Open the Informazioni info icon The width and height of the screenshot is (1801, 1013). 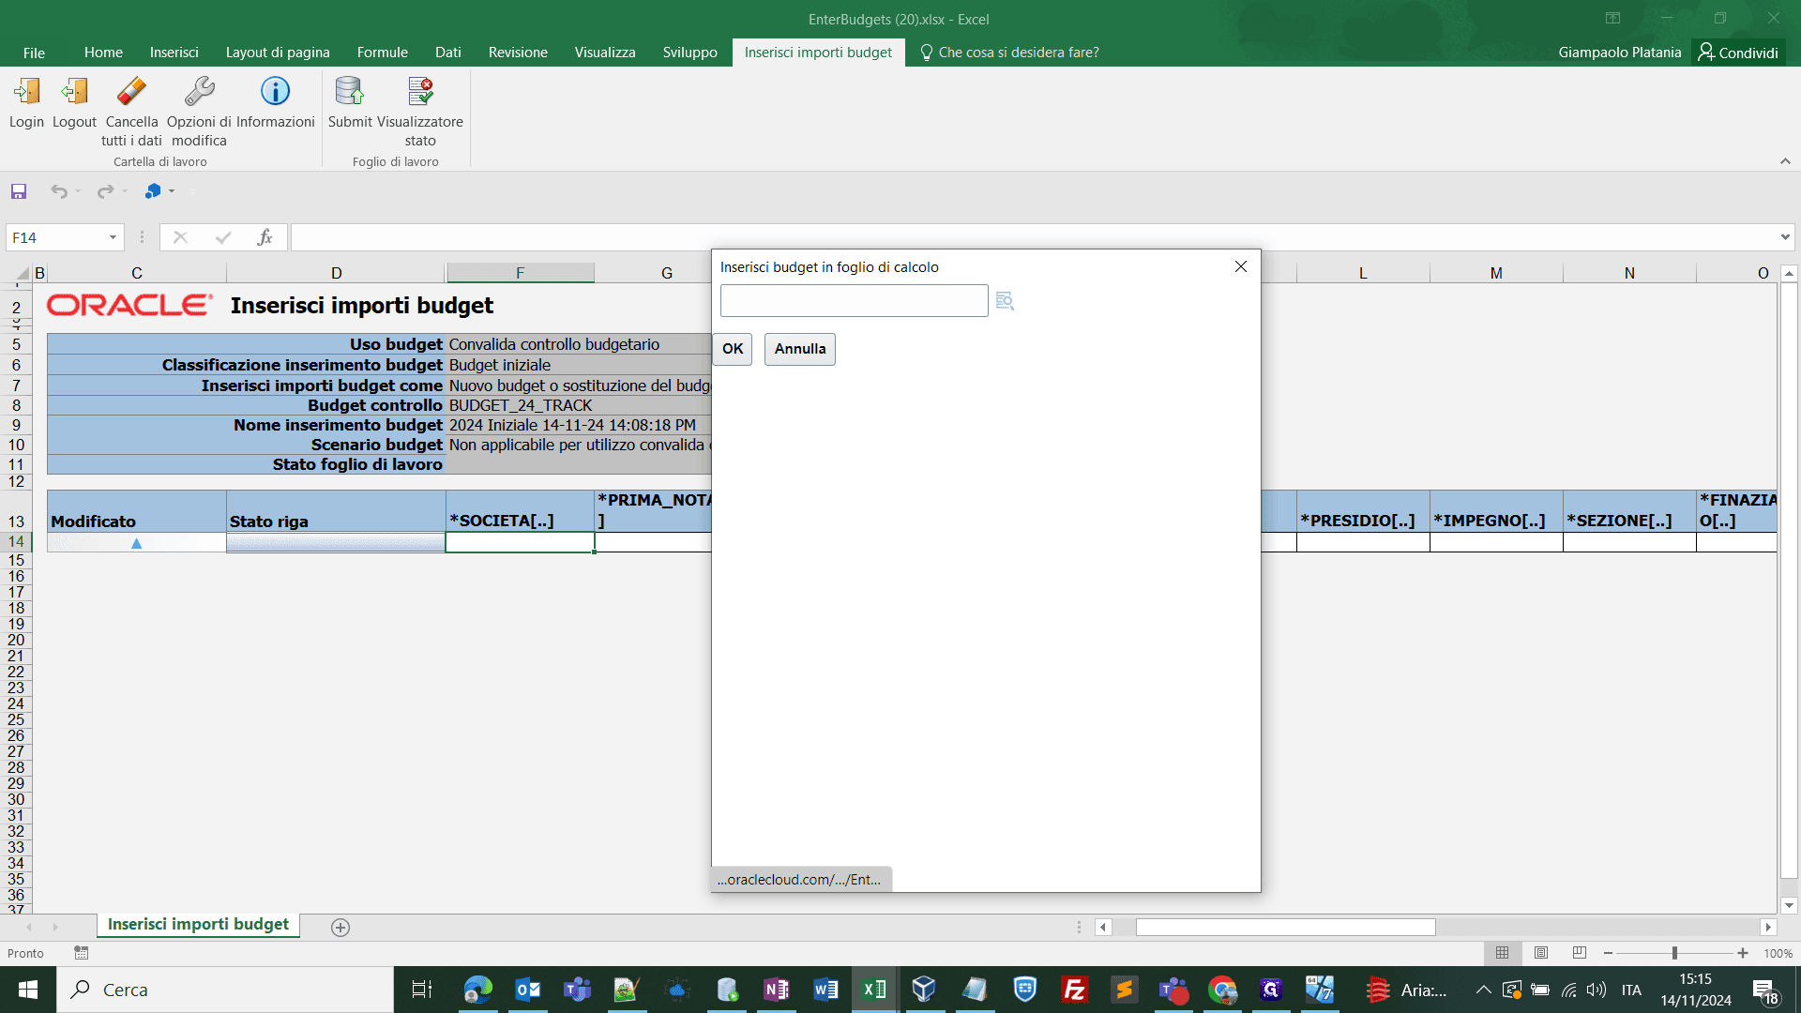click(275, 91)
